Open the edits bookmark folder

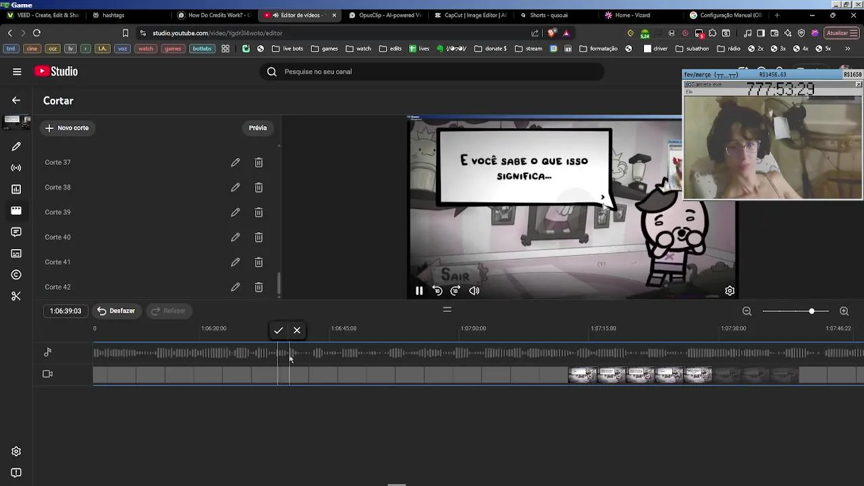click(x=390, y=49)
